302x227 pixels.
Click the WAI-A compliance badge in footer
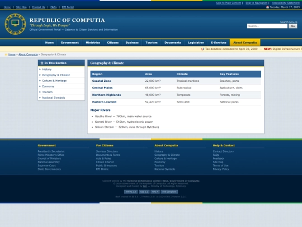[155, 192]
